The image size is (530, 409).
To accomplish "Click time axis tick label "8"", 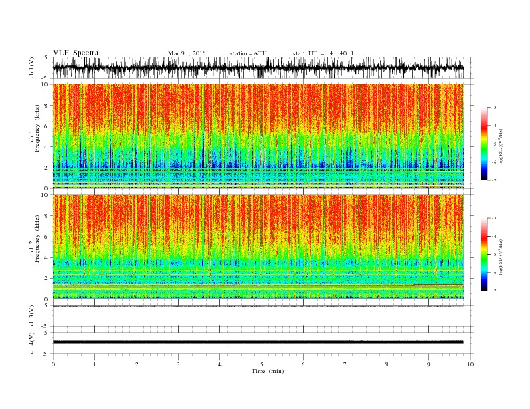I will click(x=387, y=364).
